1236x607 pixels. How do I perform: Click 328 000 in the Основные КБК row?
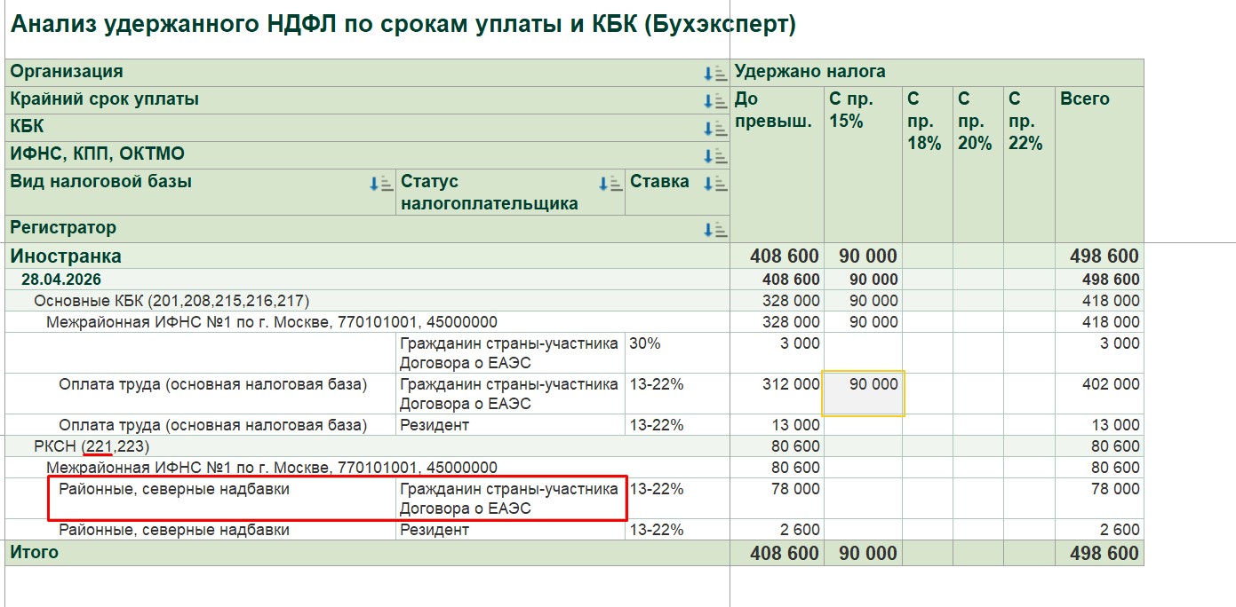(x=777, y=301)
